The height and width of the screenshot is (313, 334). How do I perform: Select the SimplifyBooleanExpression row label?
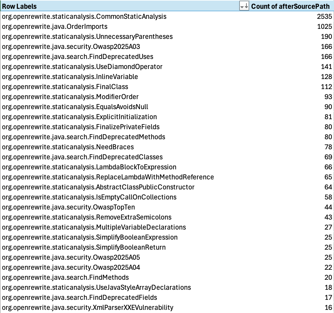click(90, 237)
